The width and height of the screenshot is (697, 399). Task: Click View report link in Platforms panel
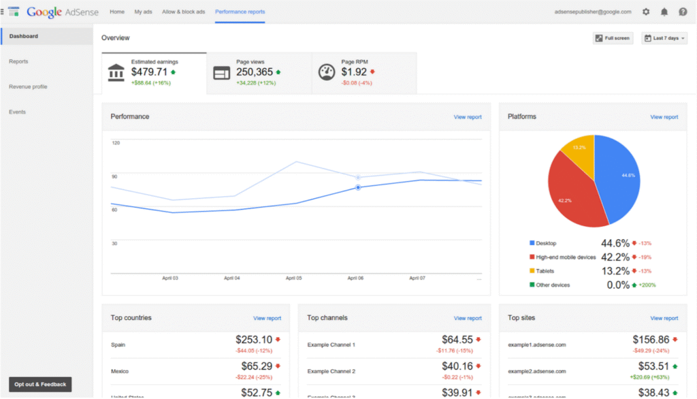[x=664, y=117]
